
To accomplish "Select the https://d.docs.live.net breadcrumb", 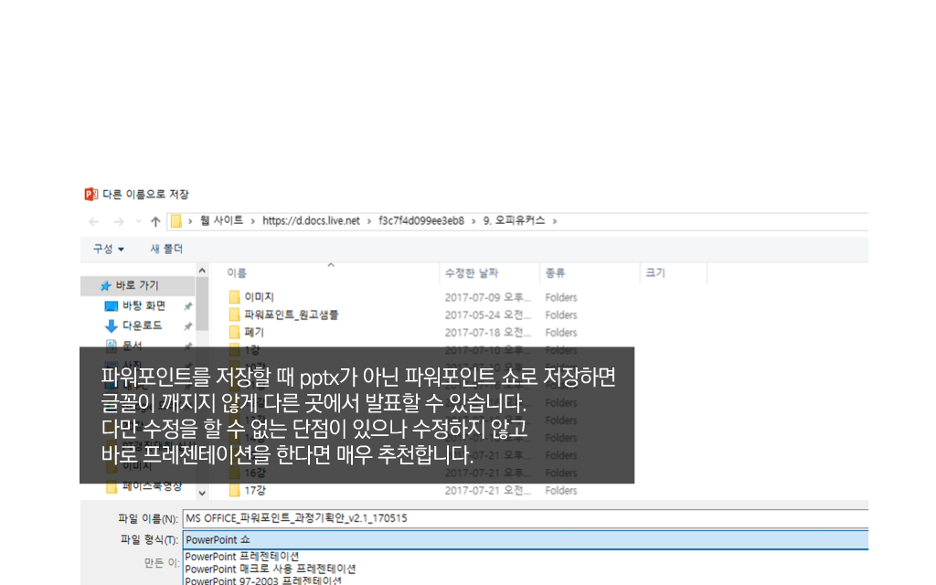I will coord(311,221).
